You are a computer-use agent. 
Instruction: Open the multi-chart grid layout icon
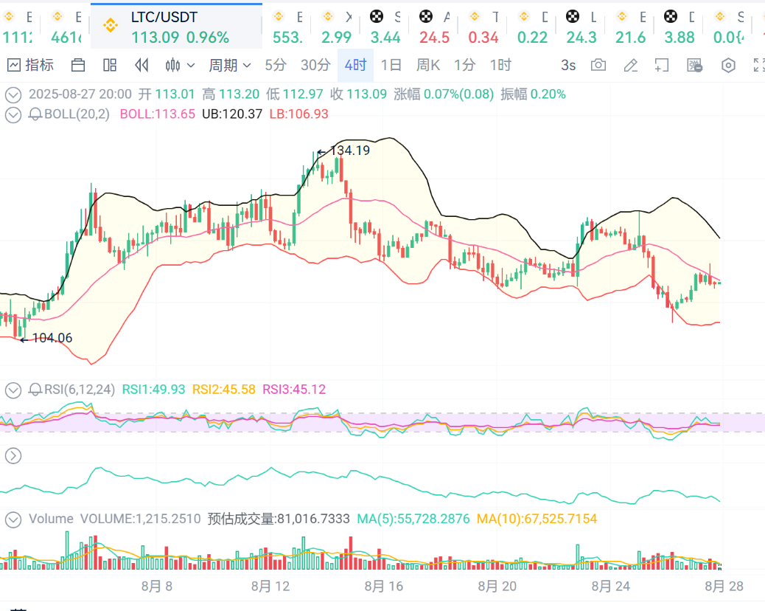(110, 65)
